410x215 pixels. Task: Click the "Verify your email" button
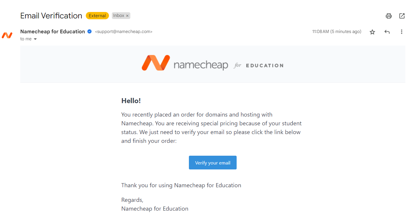(213, 163)
